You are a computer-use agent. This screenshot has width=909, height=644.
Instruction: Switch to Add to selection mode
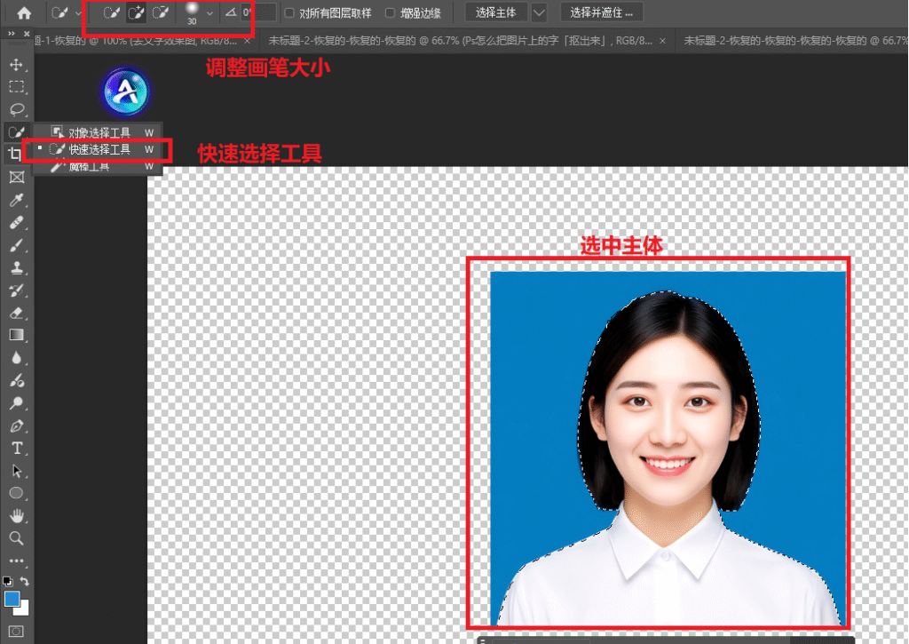136,13
